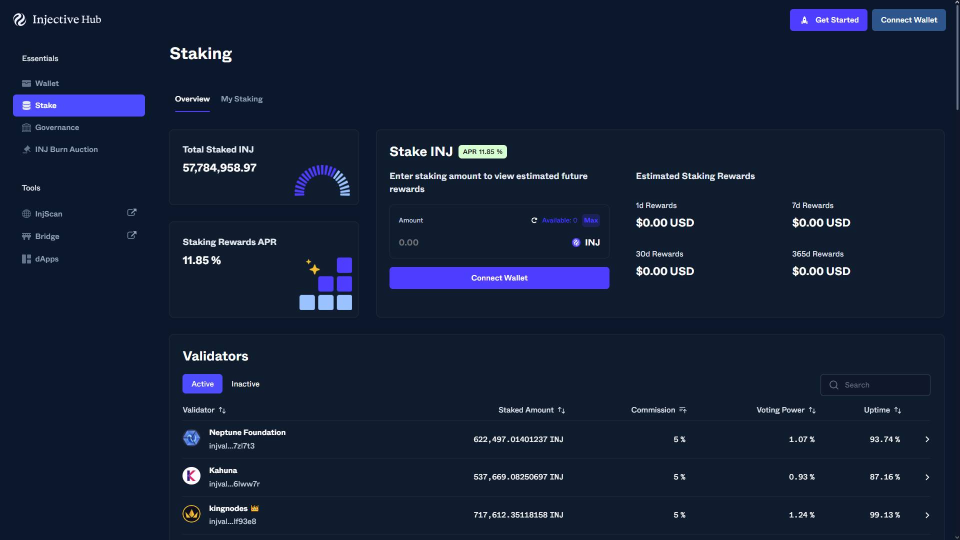The width and height of the screenshot is (960, 540).
Task: Click the Kahuna validator avatar
Action: click(191, 476)
